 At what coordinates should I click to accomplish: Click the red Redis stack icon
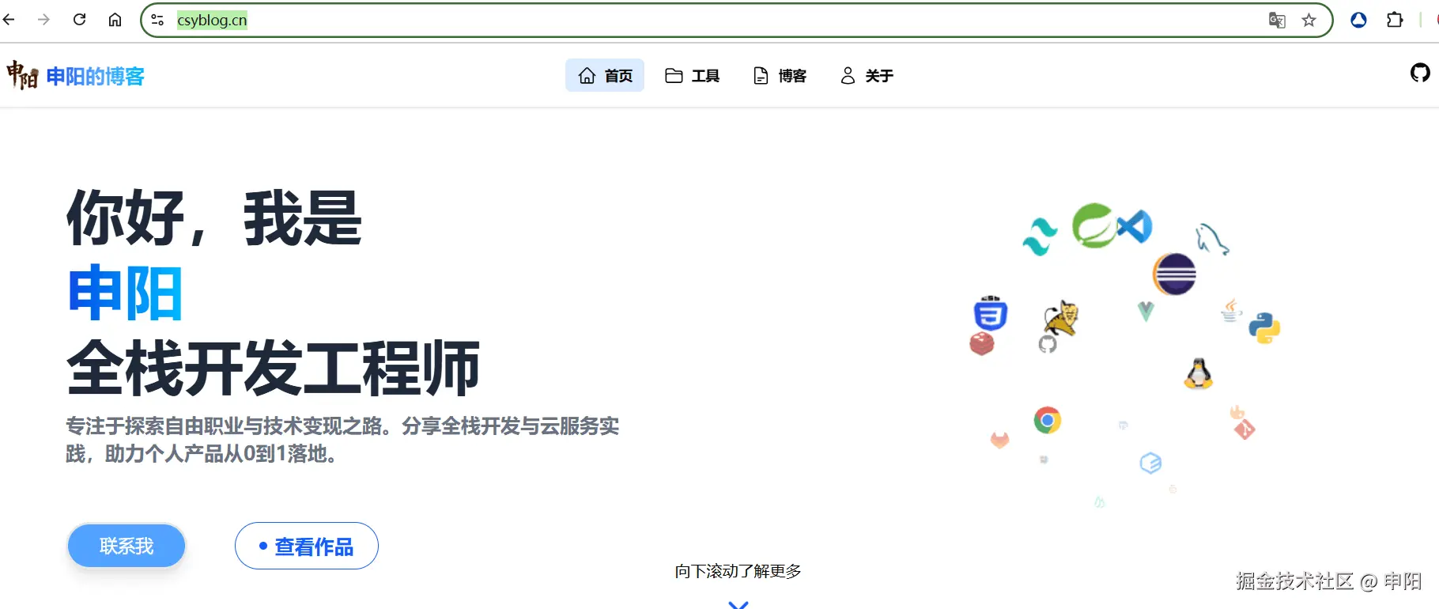point(982,343)
